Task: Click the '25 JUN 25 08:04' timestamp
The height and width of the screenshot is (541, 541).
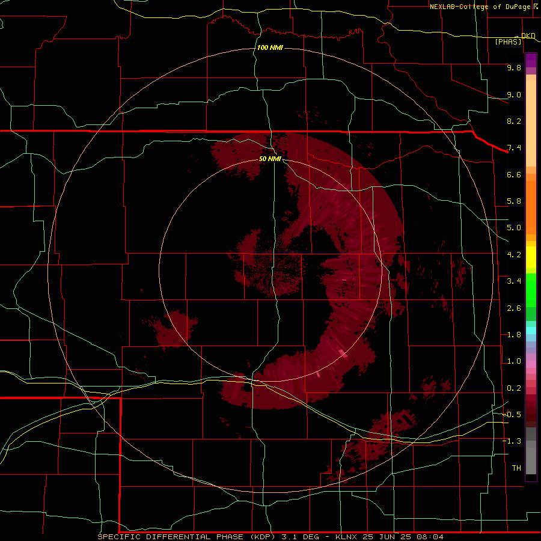Action: click(x=403, y=537)
